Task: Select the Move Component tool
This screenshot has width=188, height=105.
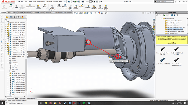Action: click(x=45, y=6)
